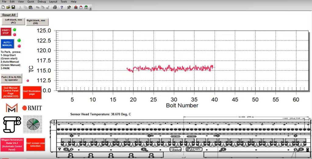Click the Left blank, mm (AC) button
Viewport: 312px width, 159px height.
(x=13, y=22)
